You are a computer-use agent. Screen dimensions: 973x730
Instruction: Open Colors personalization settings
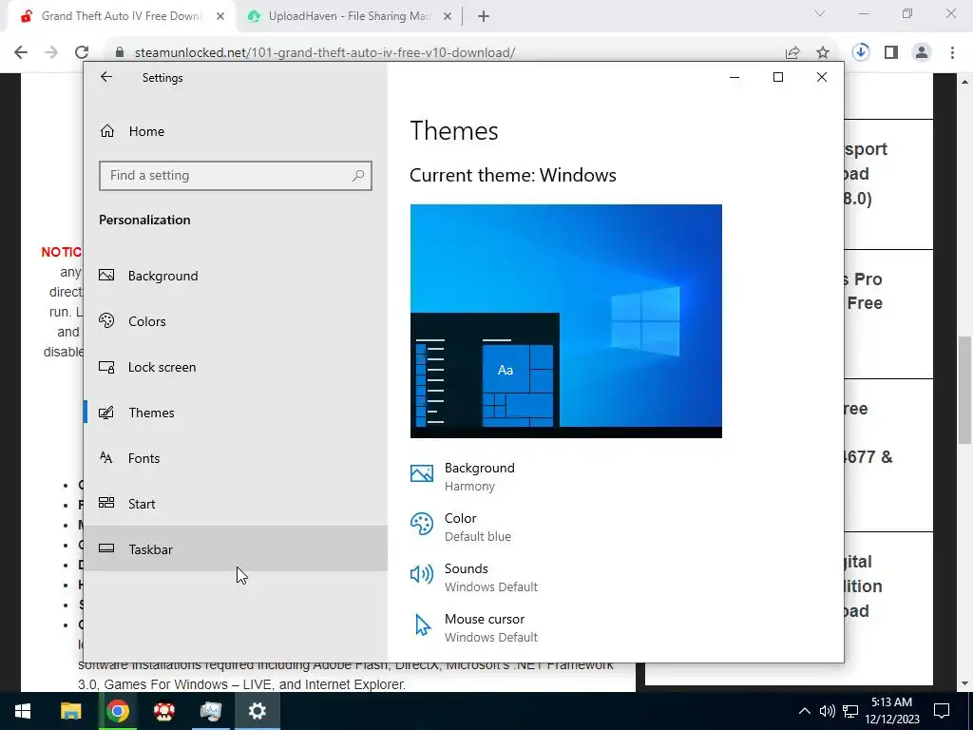tap(236, 321)
